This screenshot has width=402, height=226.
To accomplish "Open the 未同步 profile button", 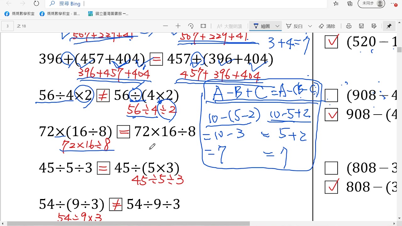I will point(372,3).
